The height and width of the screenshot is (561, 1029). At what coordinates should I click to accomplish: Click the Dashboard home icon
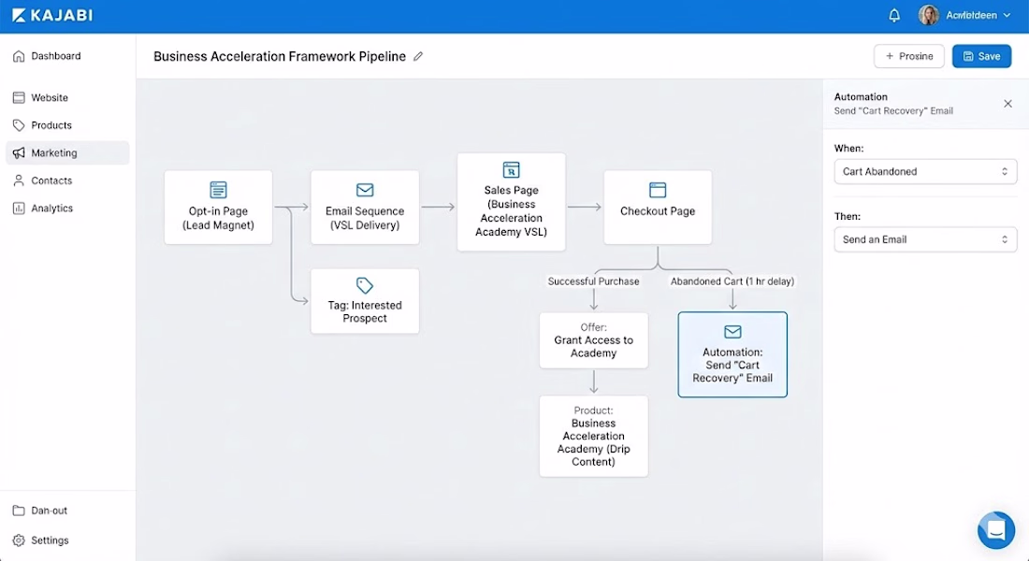point(19,56)
